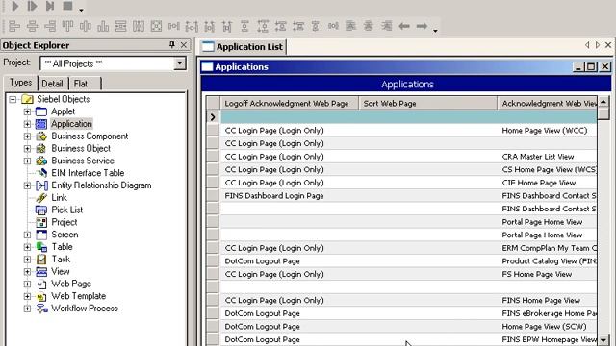Open the debug toolbar options arrow
This screenshot has width=616, height=346.
(x=81, y=10)
